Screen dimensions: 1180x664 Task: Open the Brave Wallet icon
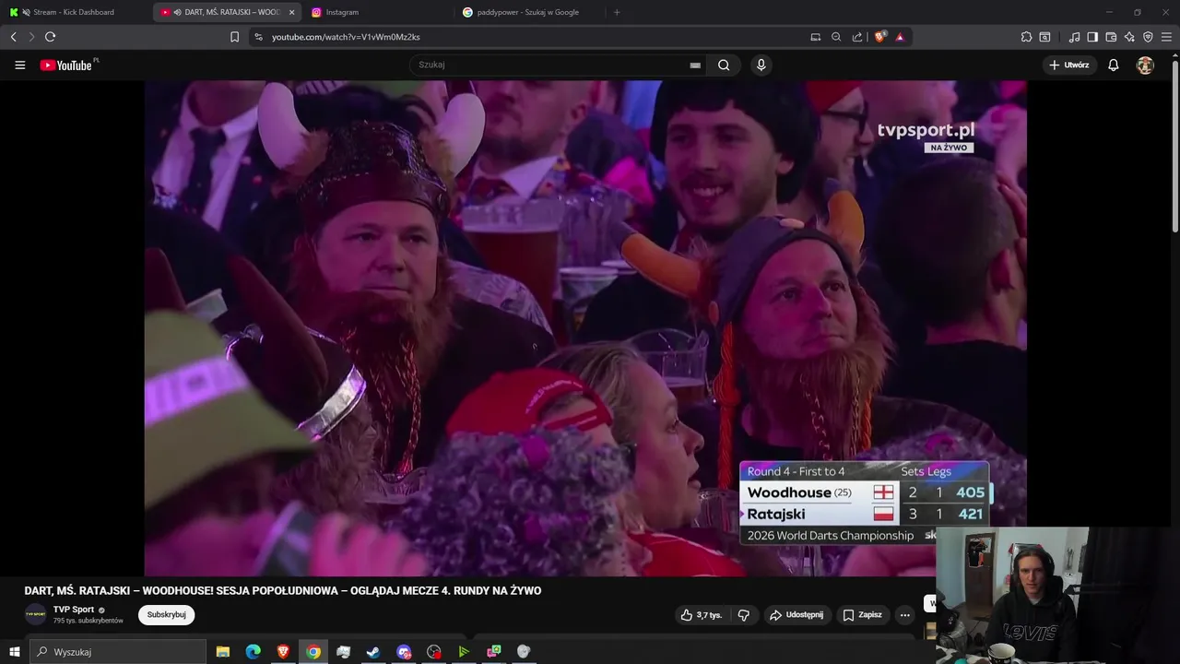(1111, 37)
